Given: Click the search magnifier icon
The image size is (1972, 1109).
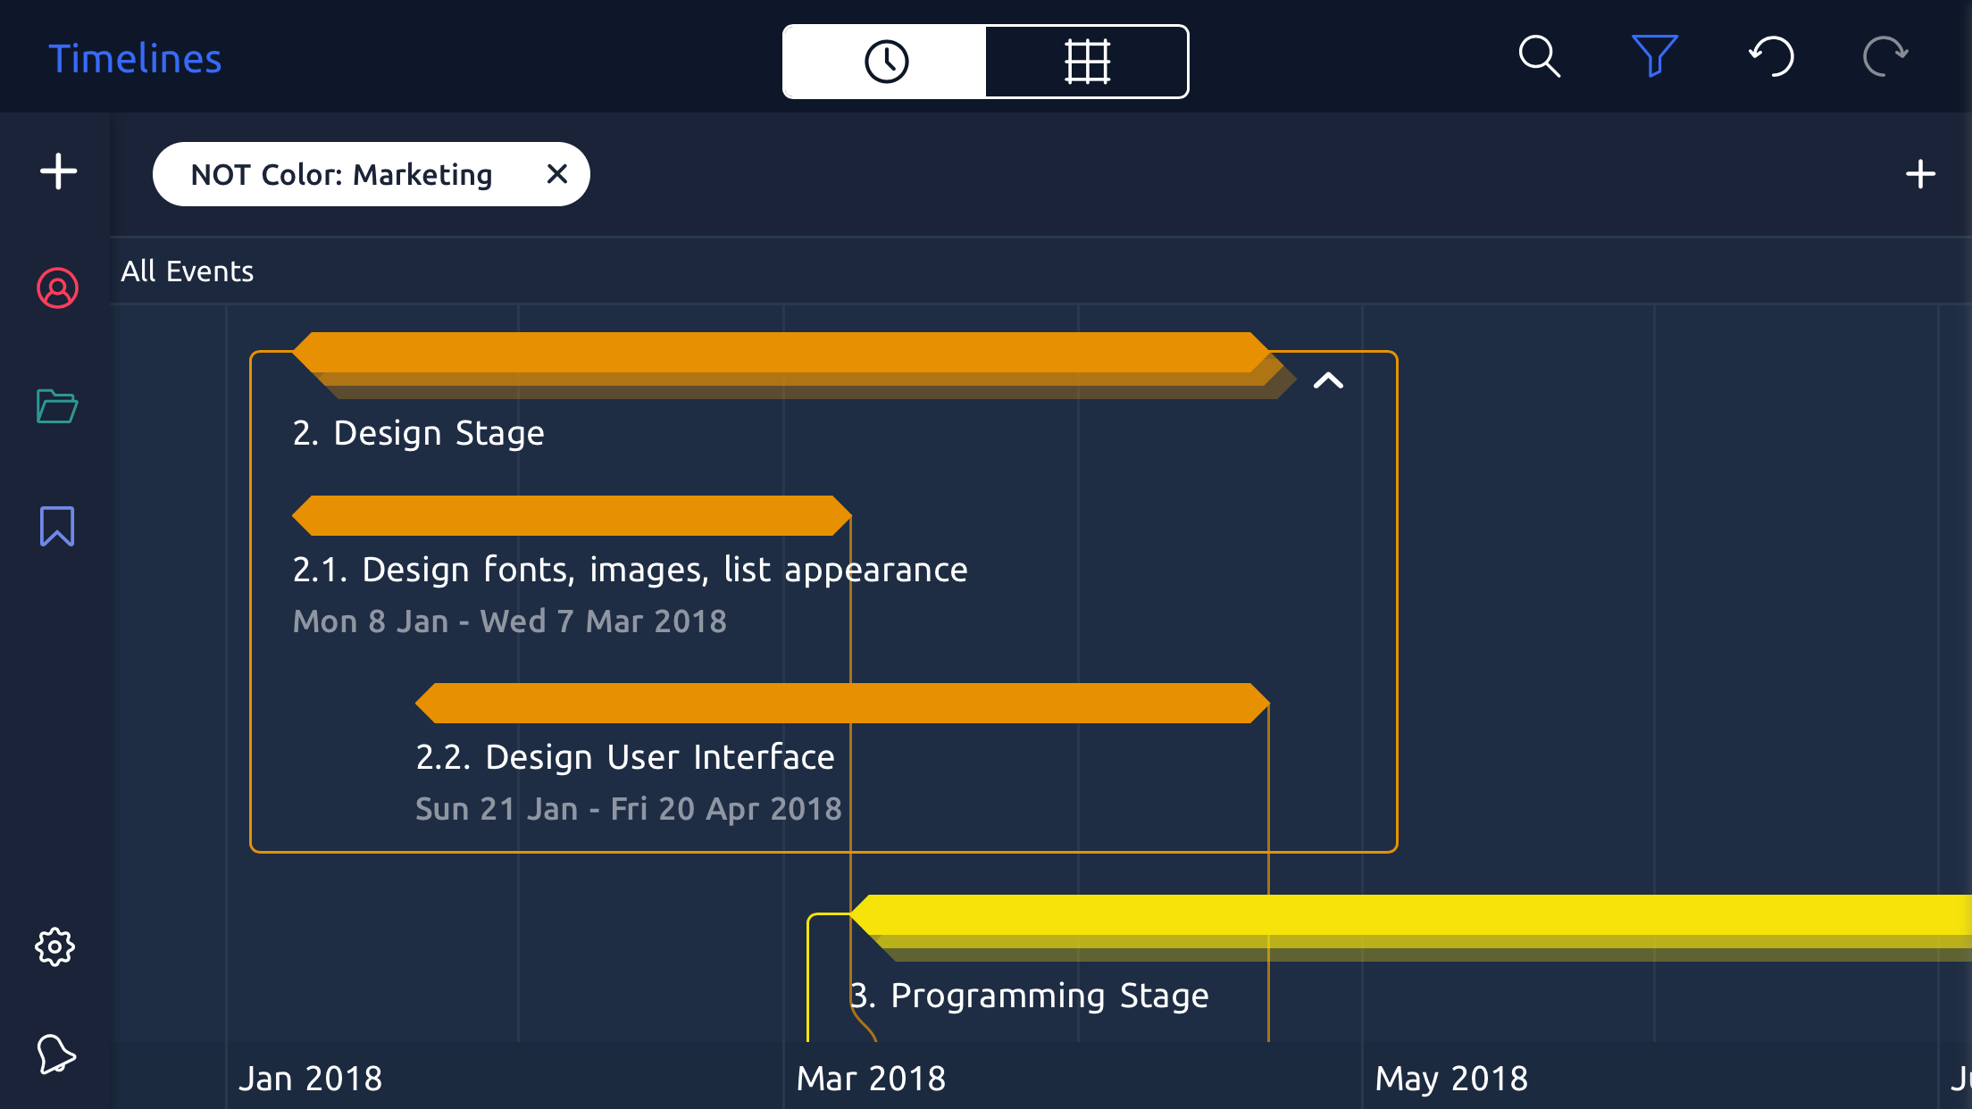Looking at the screenshot, I should tap(1539, 58).
